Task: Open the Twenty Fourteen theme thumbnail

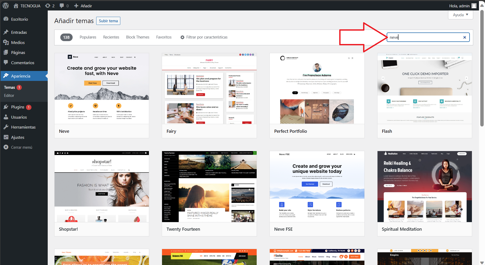Action: click(x=209, y=186)
